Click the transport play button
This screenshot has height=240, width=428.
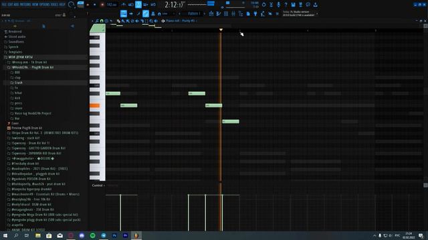[88, 5]
